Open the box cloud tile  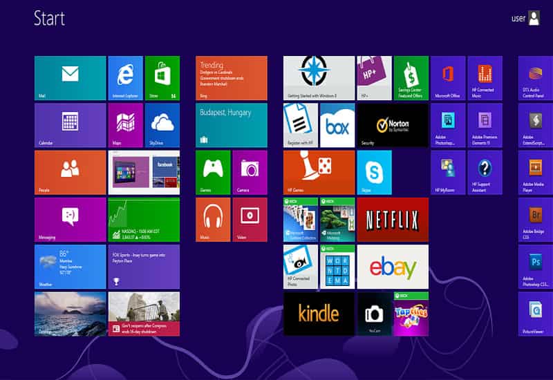point(337,125)
